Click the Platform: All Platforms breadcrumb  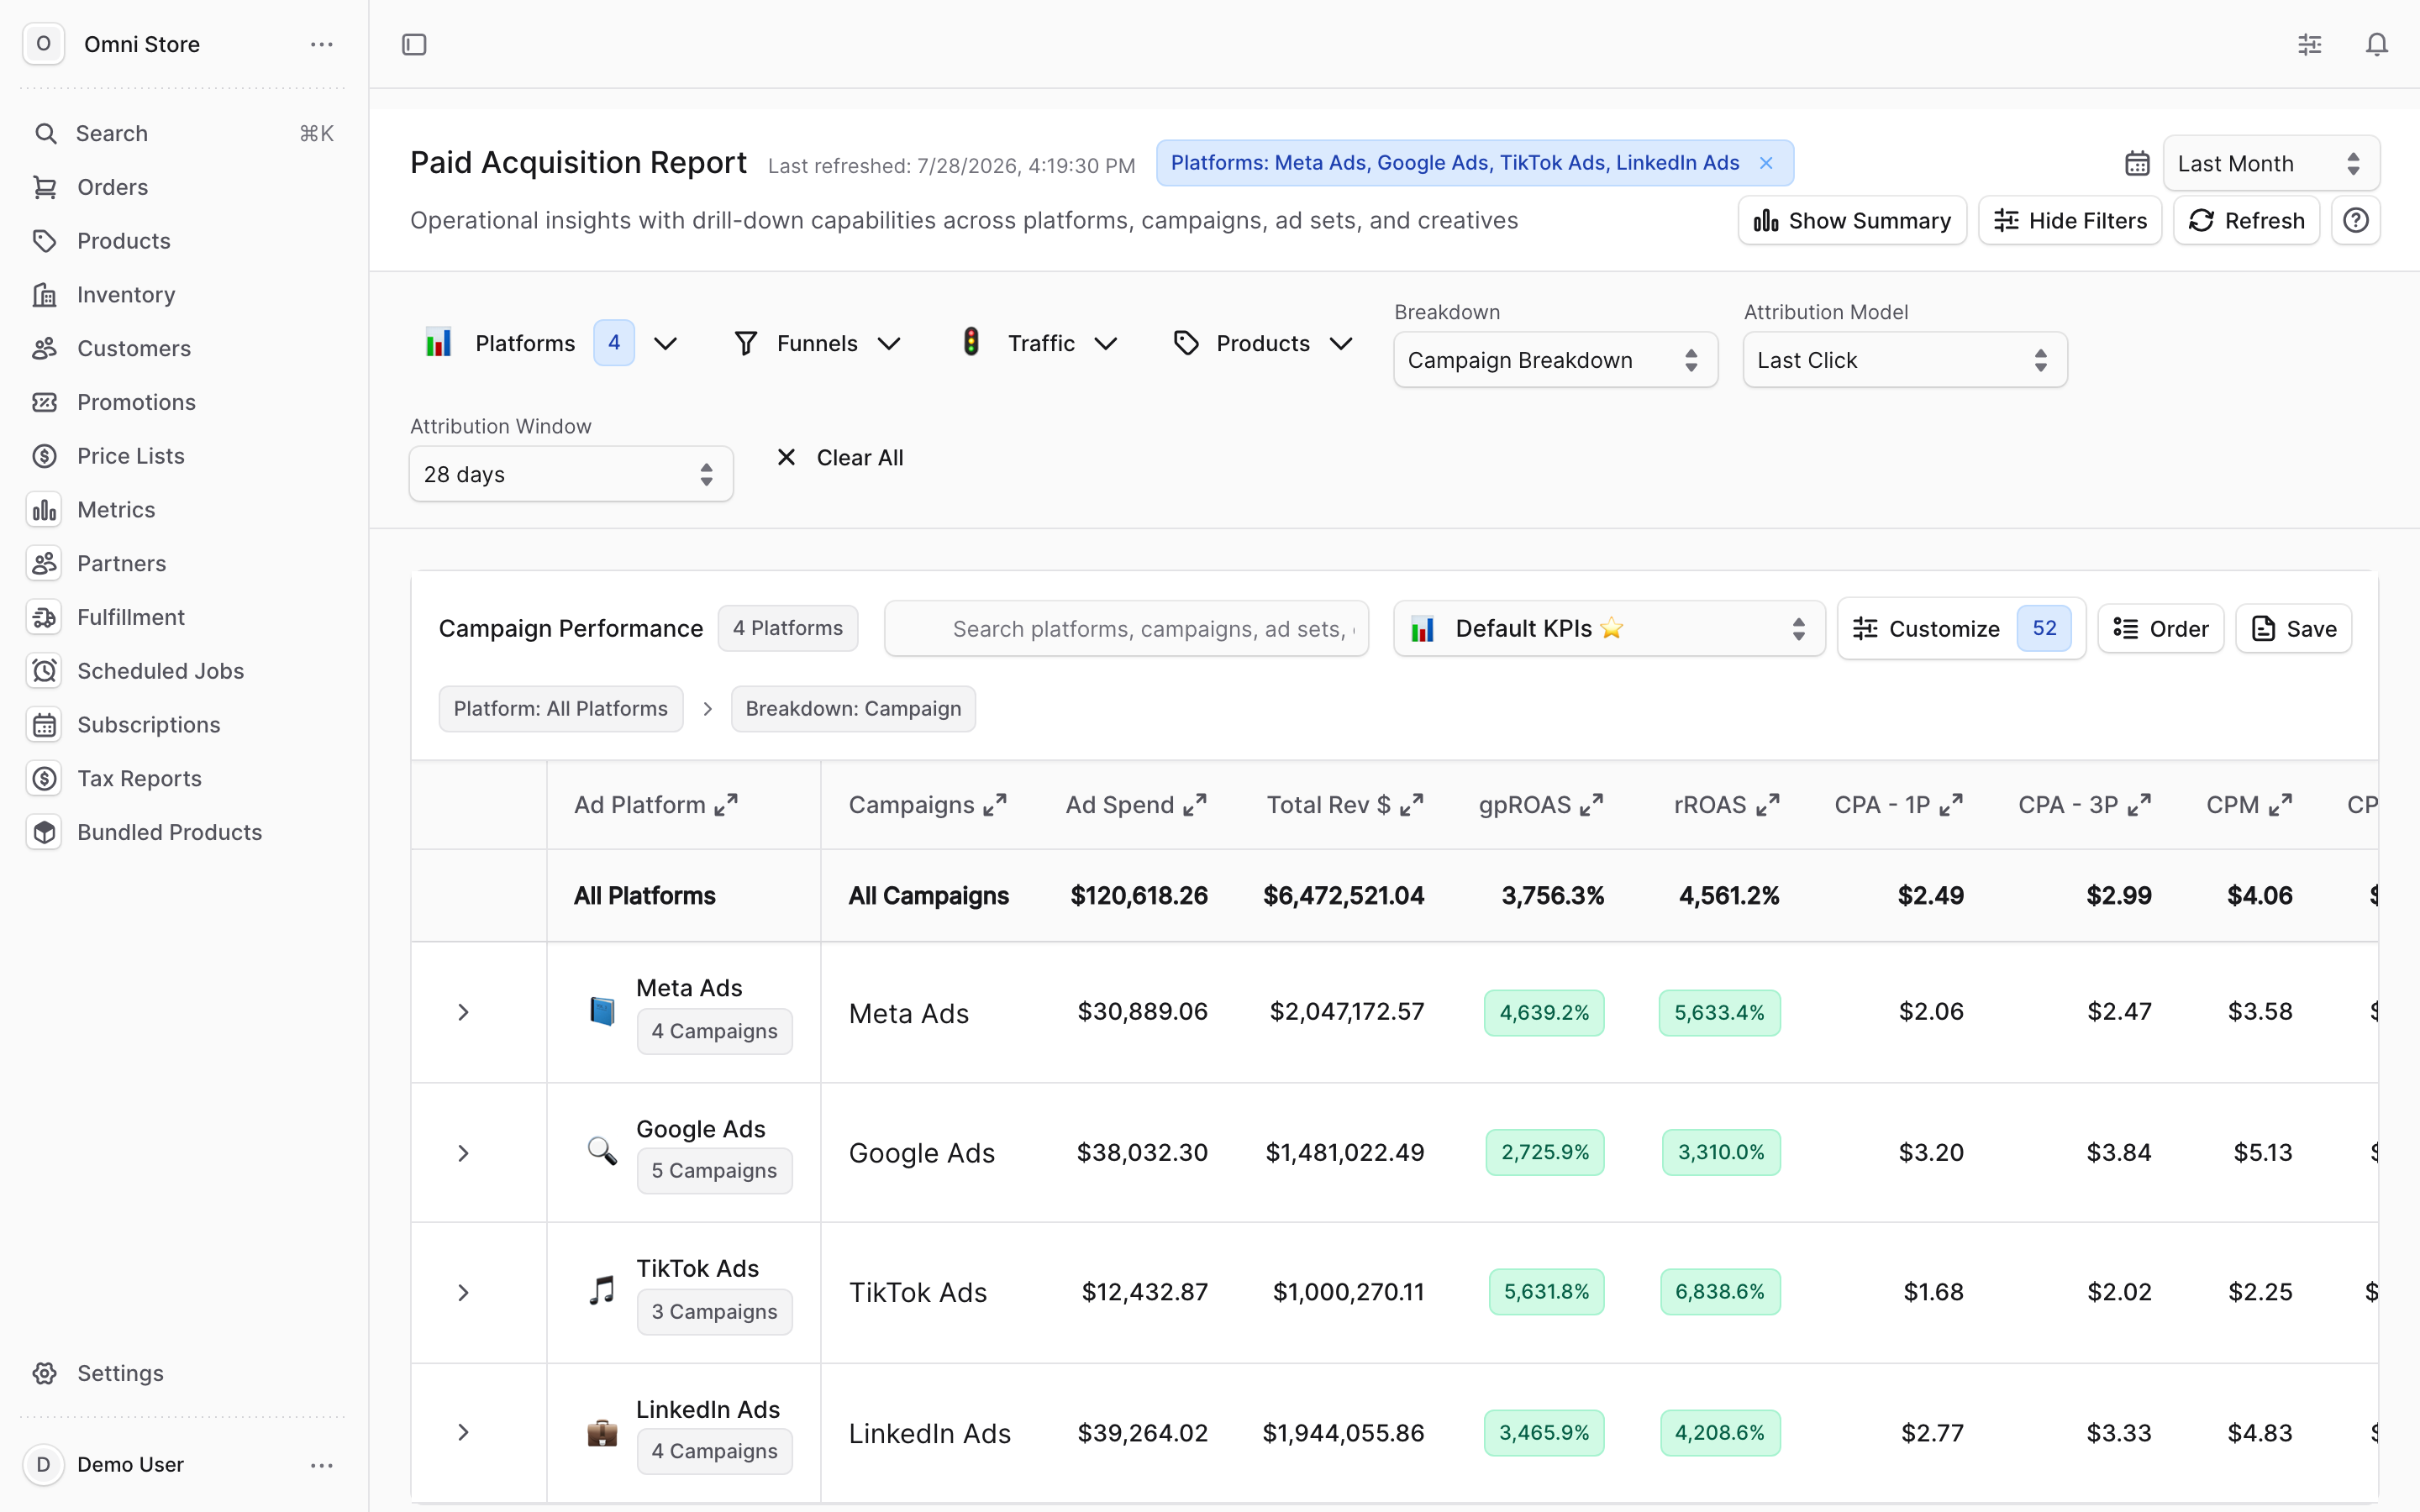pyautogui.click(x=560, y=708)
